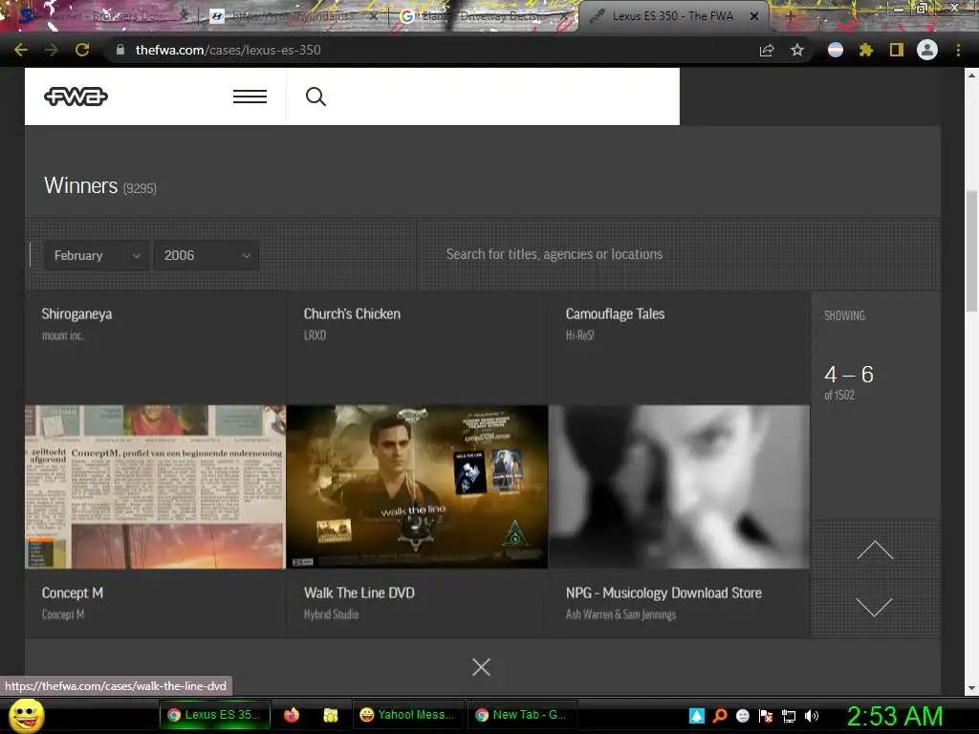Click the FWA logo in the header
979x734 pixels.
click(76, 97)
